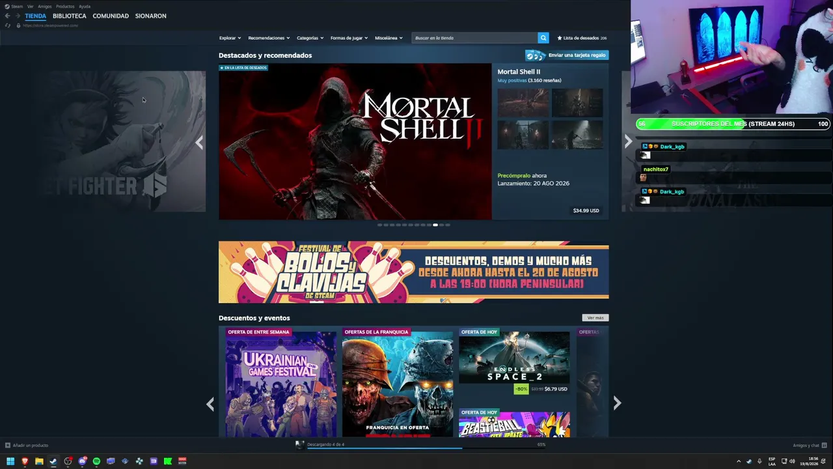Open the Amigos menu

(x=44, y=7)
